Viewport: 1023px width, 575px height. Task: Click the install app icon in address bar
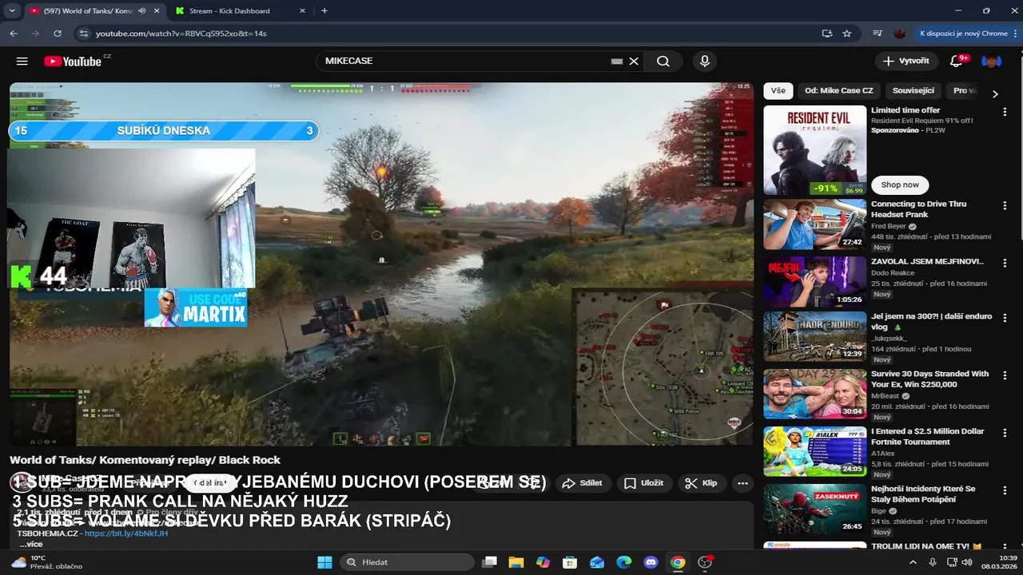pos(827,34)
